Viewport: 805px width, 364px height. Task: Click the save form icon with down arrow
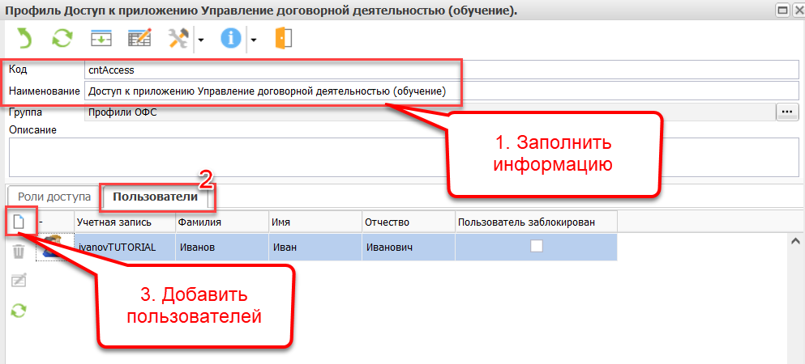(101, 39)
